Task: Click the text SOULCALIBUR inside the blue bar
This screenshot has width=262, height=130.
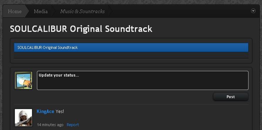Action: click(x=29, y=47)
